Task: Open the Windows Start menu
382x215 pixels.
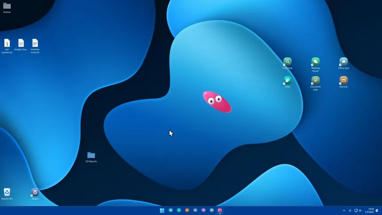Action: (x=162, y=211)
